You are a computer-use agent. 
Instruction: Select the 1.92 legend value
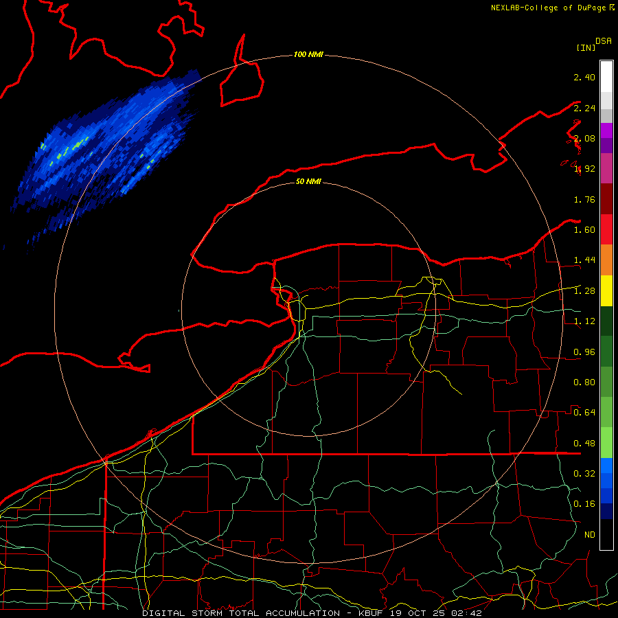584,169
